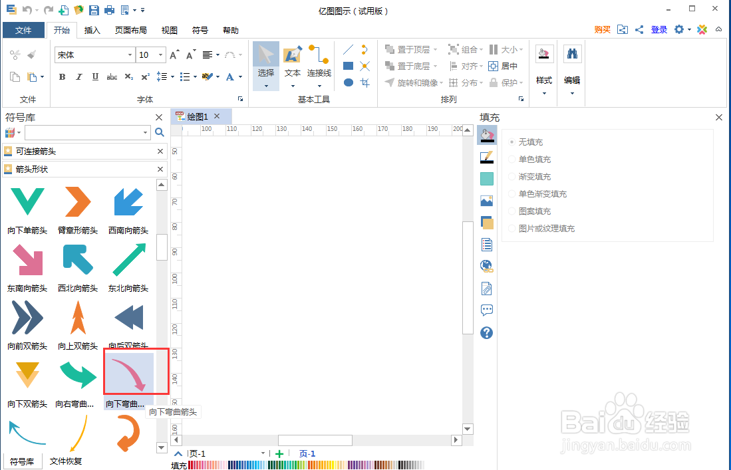This screenshot has width=731, height=470.
Task: Open the comment icon in the right sidebar
Action: (486, 310)
